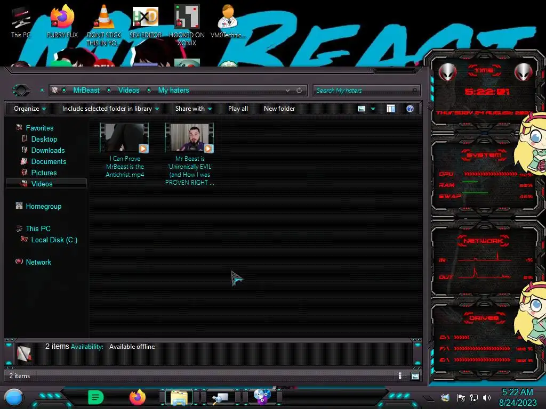Click the volume speaker tray icon

487,397
